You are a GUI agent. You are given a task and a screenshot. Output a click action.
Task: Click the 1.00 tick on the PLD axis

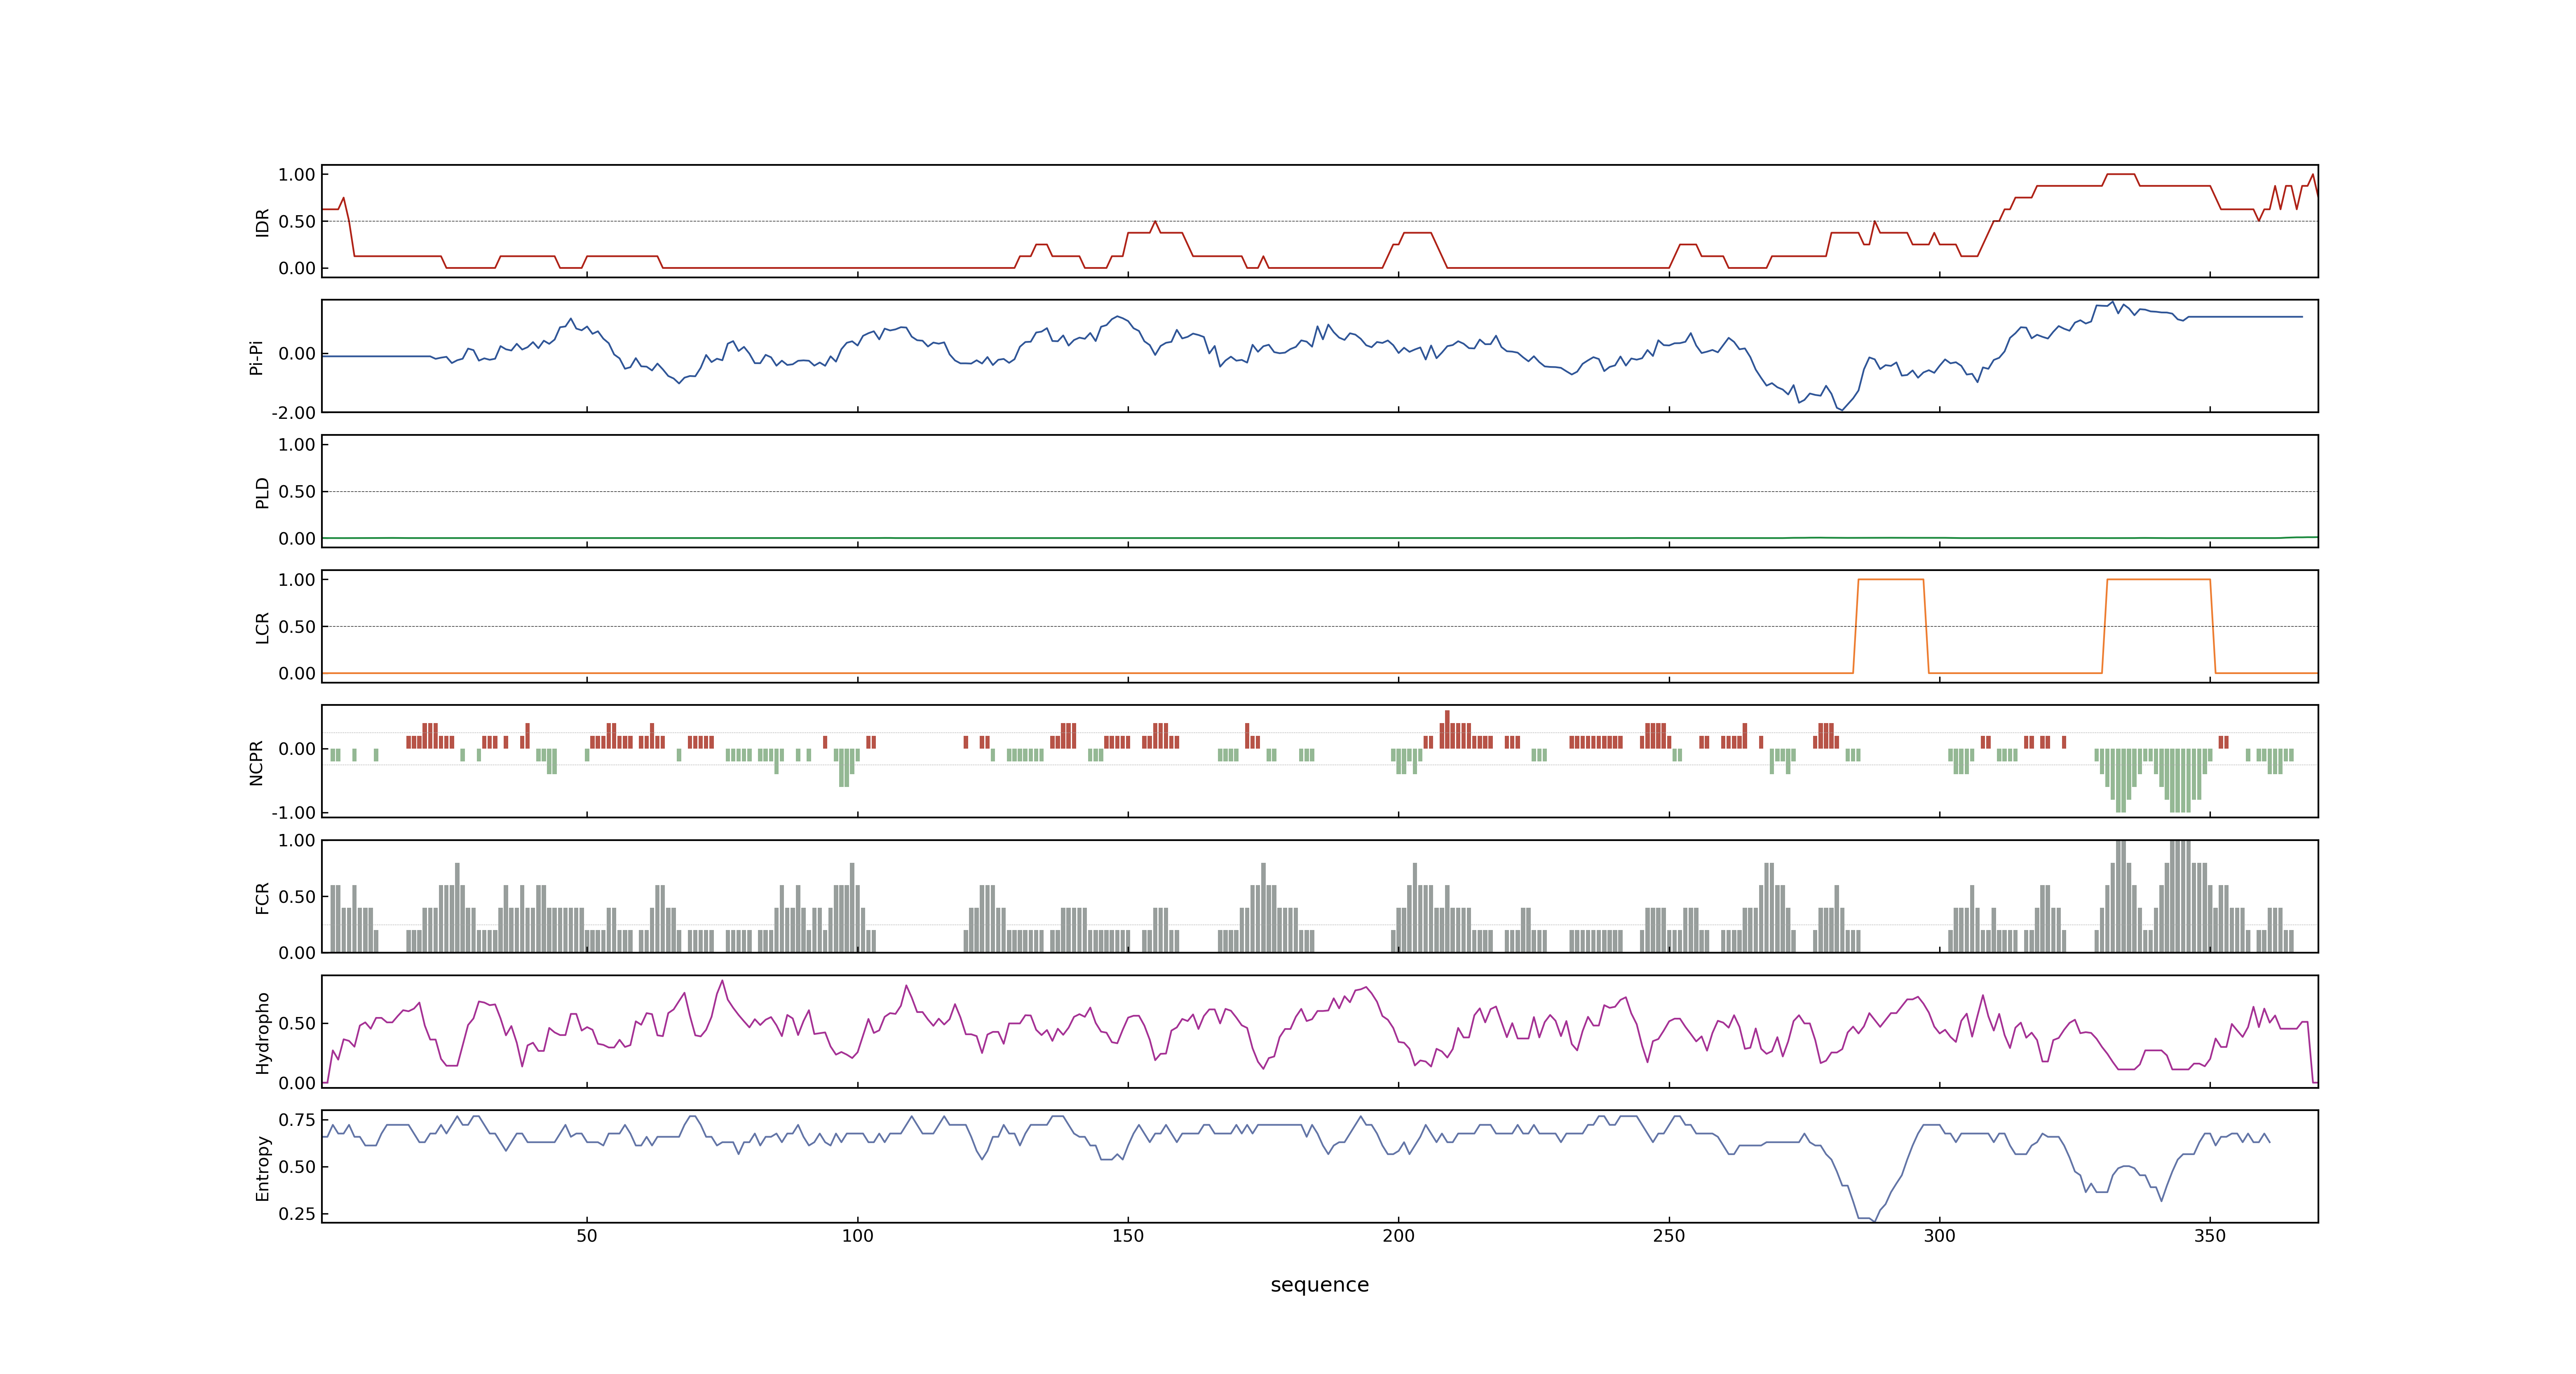(x=297, y=445)
